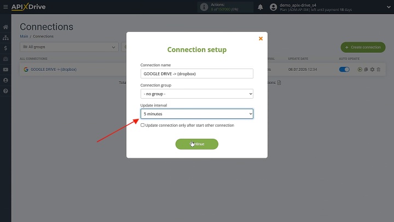This screenshot has width=394, height=222.
Task: Delete the GOOGLE DRIVE connection trash icon
Action: pos(379,70)
